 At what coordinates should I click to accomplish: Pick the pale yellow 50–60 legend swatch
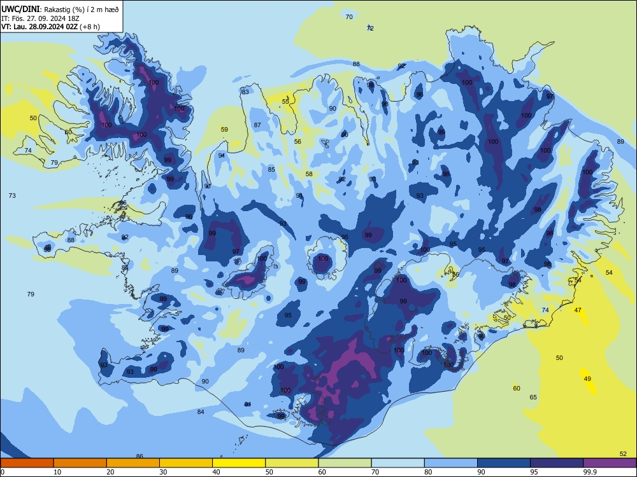[292, 463]
